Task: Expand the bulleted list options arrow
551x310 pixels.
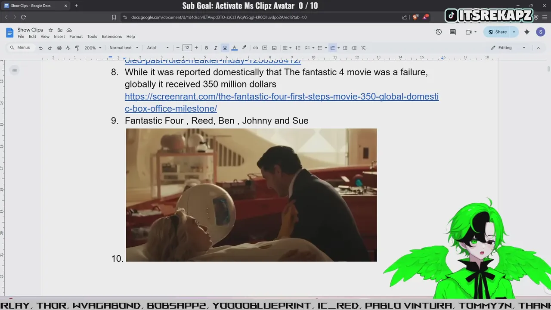Action: (x=326, y=48)
